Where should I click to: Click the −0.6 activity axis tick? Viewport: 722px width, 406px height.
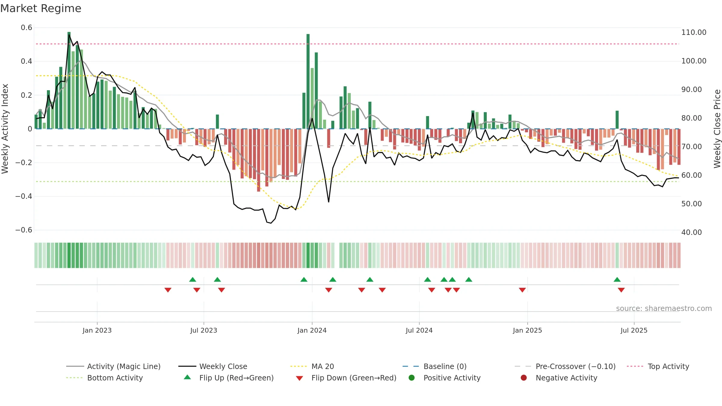coord(24,230)
